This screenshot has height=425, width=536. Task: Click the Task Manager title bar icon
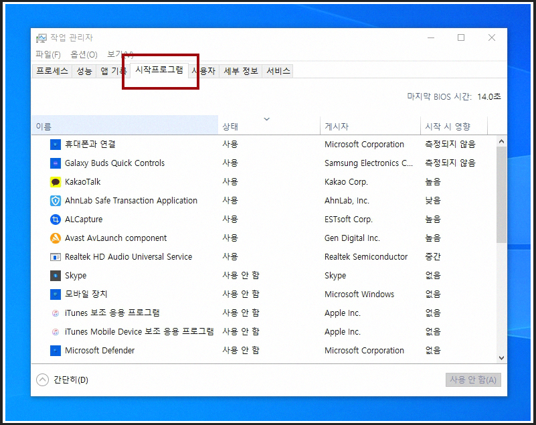click(x=41, y=38)
